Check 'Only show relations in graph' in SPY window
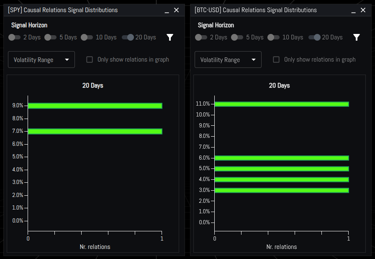Screen dimensions: 375x259 [x=90, y=60]
